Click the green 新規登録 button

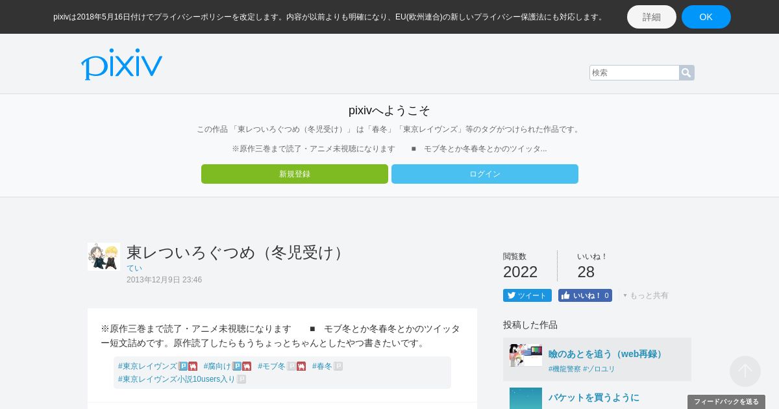click(x=295, y=174)
